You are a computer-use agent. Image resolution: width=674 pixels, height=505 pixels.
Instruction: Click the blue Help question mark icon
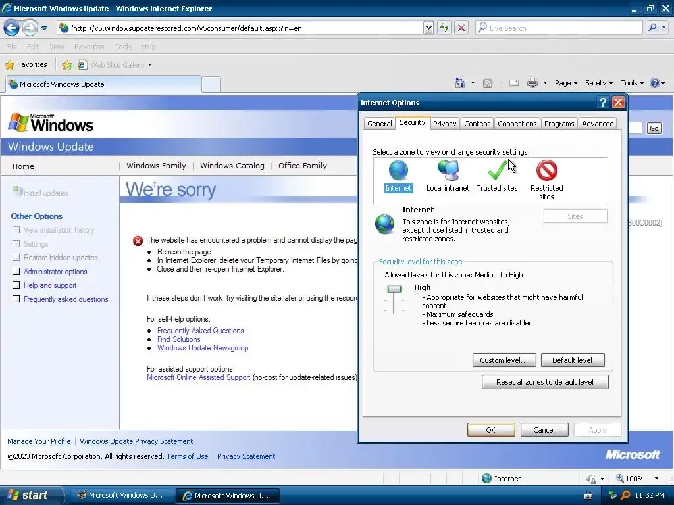tap(655, 83)
